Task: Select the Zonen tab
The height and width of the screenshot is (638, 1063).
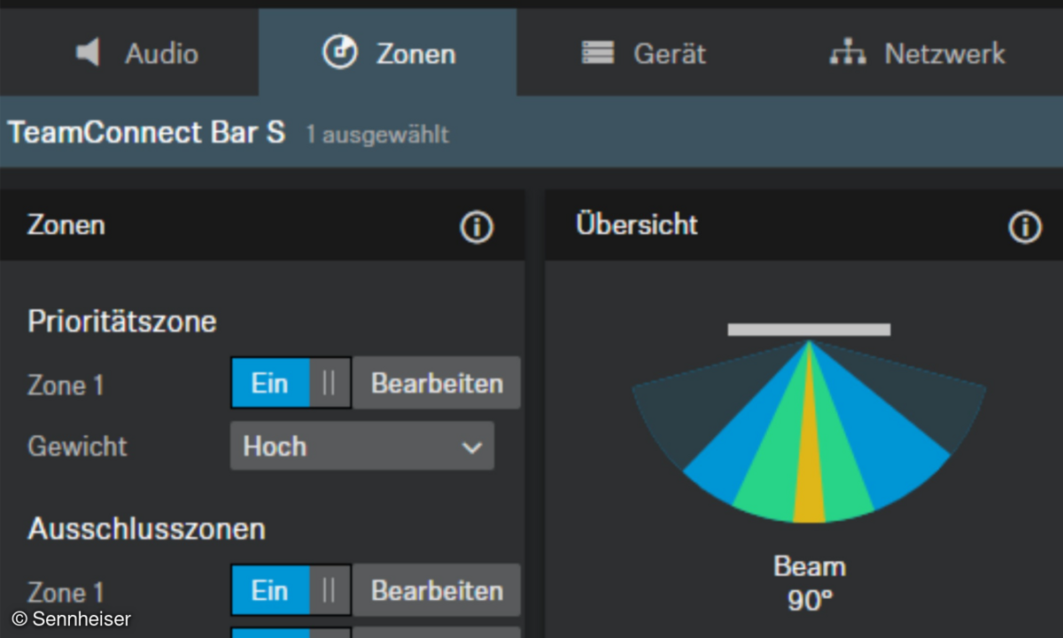Action: click(388, 53)
